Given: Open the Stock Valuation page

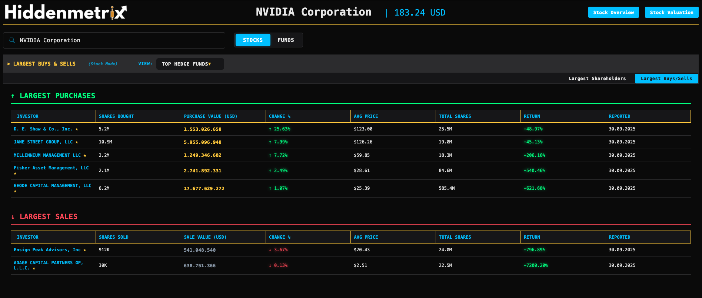Looking at the screenshot, I should click(x=671, y=12).
